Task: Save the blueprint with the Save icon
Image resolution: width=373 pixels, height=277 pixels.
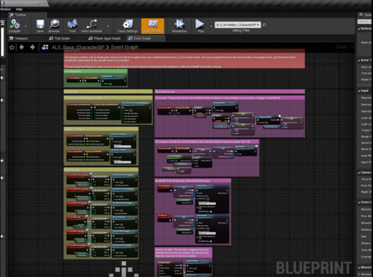Action: 40,26
